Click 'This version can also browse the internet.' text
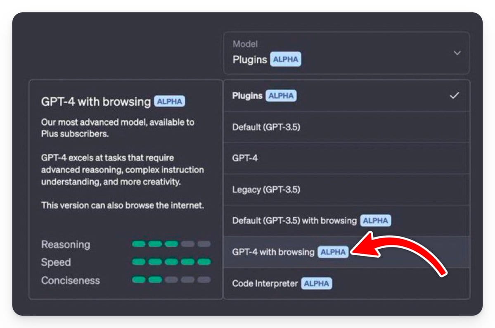Screen dimensions: 495x328 click(123, 205)
